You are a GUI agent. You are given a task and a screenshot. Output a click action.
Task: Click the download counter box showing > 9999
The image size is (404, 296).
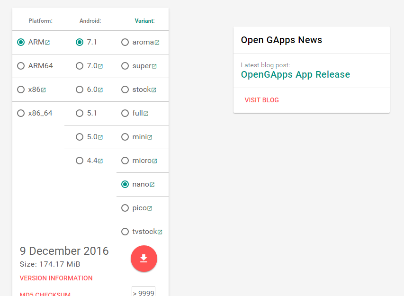[144, 291]
